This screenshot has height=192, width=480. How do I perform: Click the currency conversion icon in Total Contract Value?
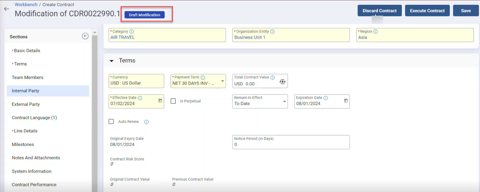pos(282,82)
